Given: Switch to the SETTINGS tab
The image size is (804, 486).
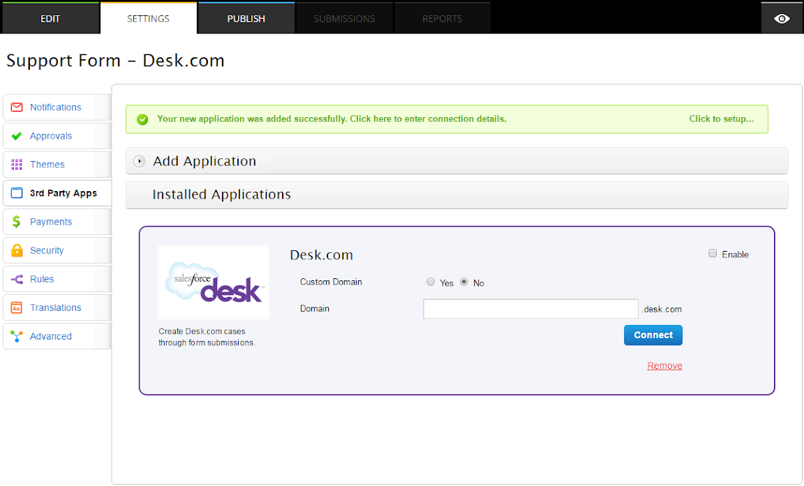Looking at the screenshot, I should [148, 18].
